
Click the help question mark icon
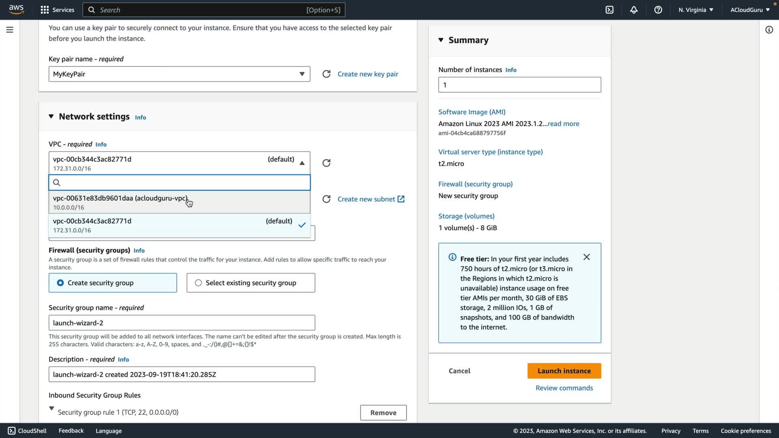click(x=658, y=10)
